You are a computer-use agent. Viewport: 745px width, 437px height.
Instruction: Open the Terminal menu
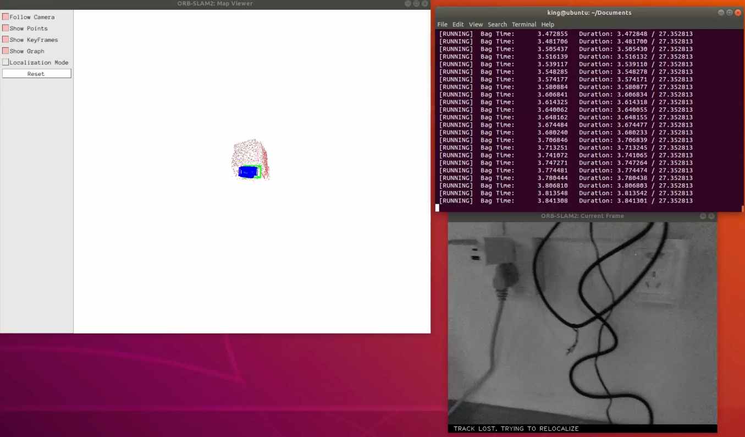523,24
